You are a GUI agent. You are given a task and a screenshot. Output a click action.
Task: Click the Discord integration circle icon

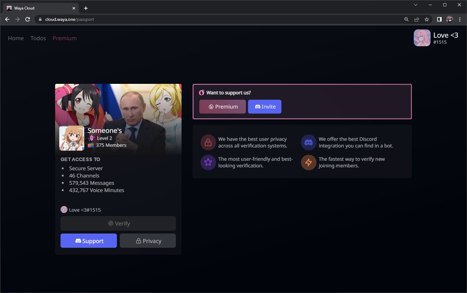click(x=309, y=142)
